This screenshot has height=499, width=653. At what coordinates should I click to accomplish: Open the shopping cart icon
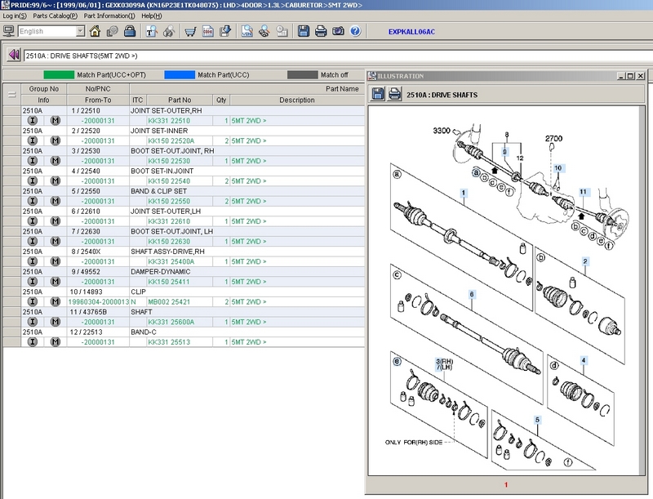click(190, 32)
